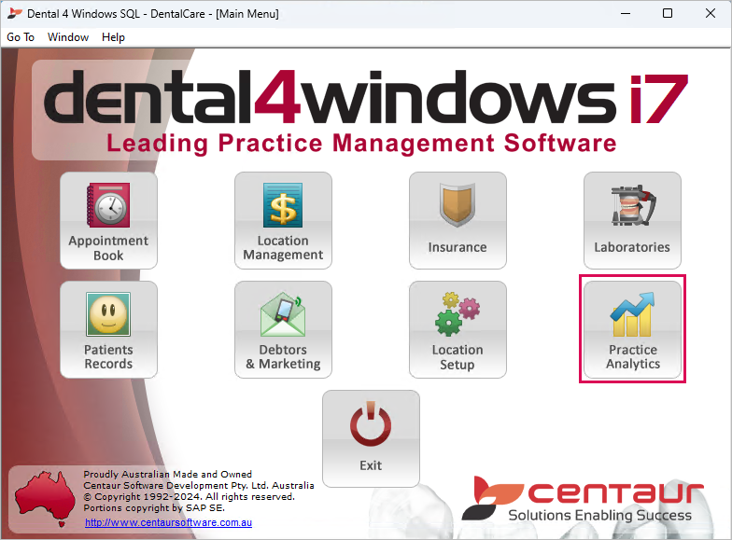This screenshot has height=540, width=732.
Task: Close the Dental 4 Windows window
Action: (710, 13)
